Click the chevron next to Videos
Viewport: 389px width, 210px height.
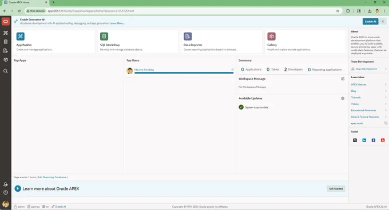[386, 104]
